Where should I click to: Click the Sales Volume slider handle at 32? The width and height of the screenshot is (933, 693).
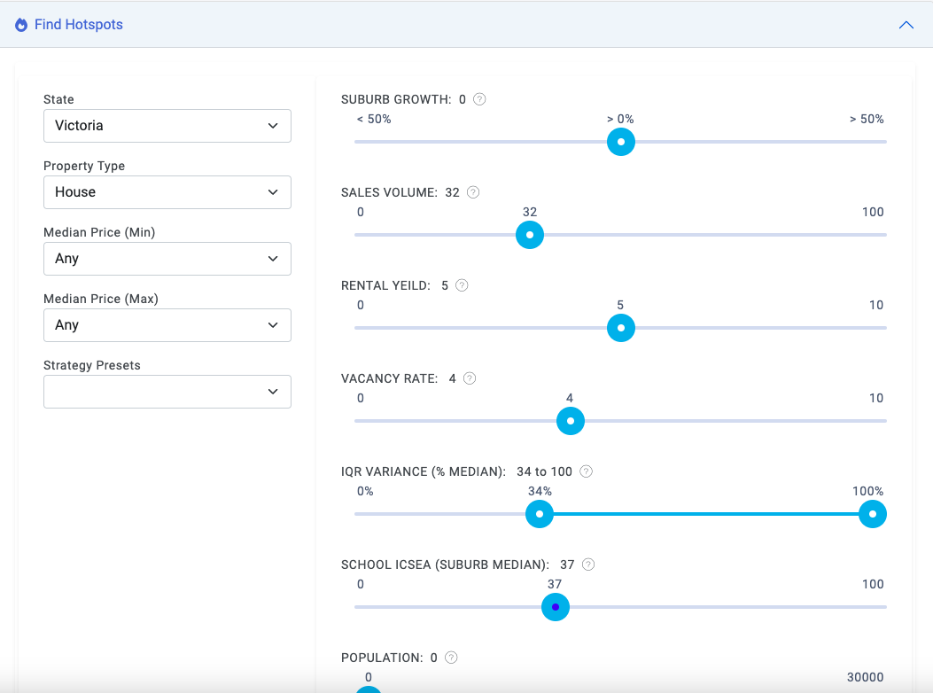tap(530, 235)
